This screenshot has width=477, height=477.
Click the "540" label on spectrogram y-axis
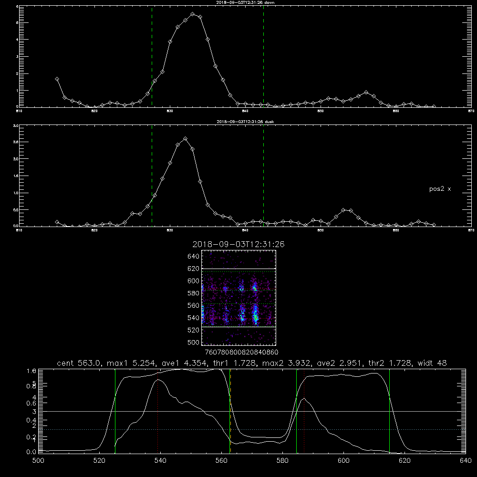pyautogui.click(x=194, y=318)
